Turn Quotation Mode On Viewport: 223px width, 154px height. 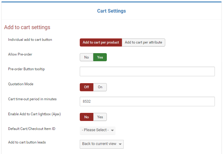(x=100, y=87)
